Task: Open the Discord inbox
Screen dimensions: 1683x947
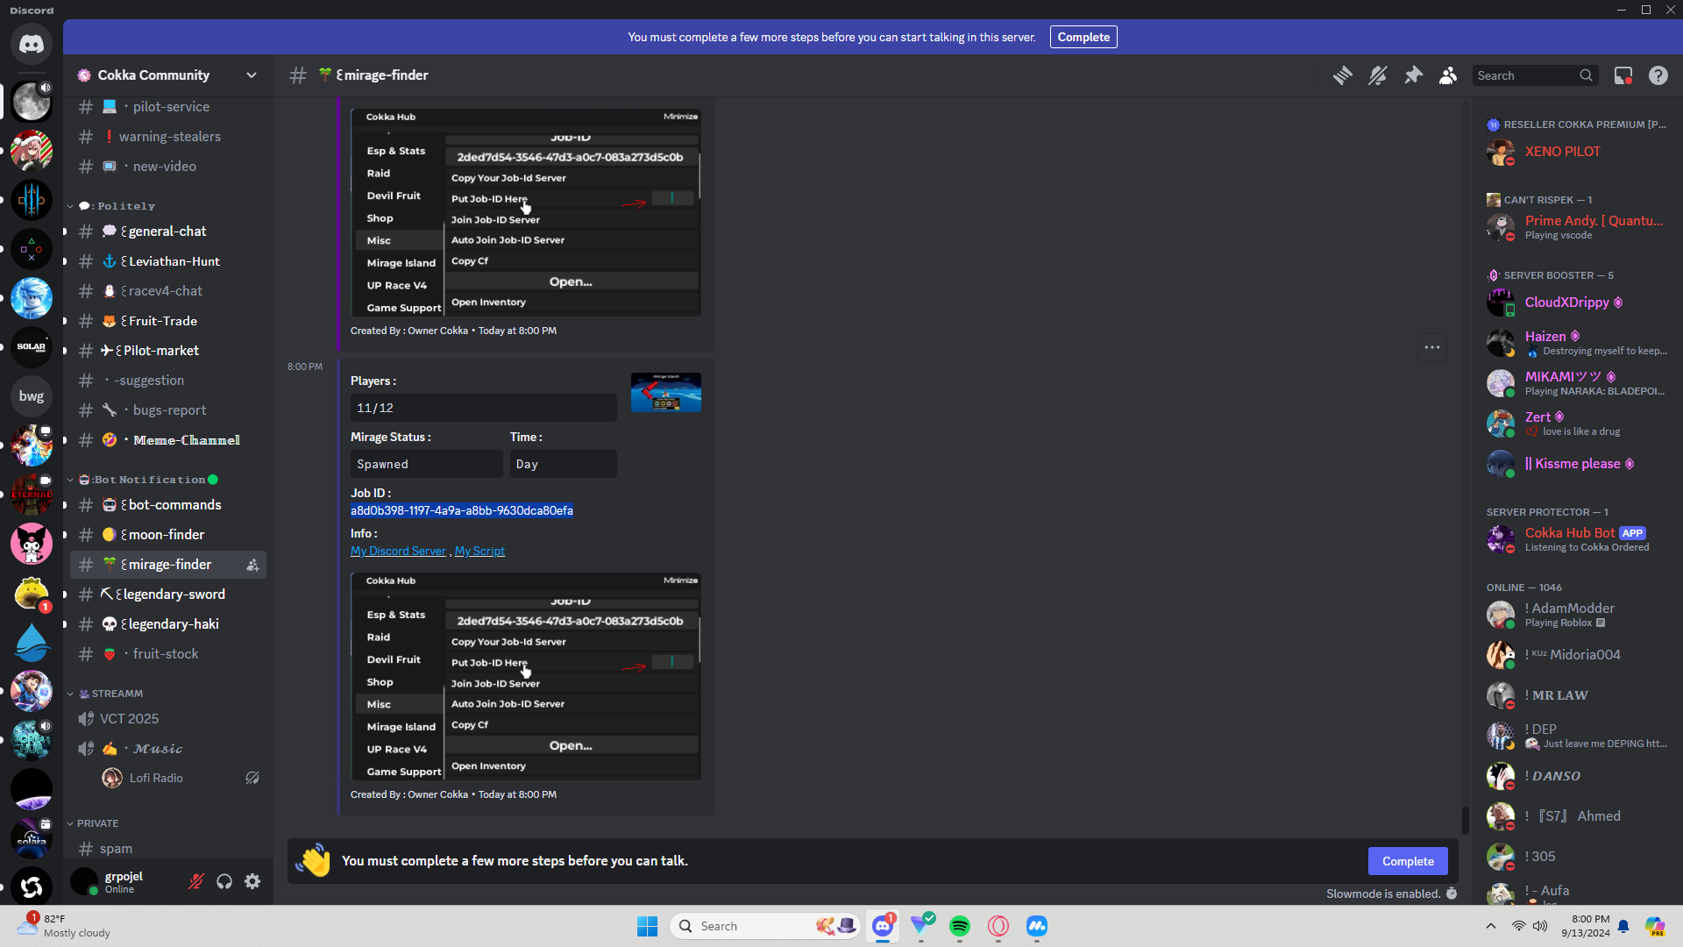Action: (1623, 75)
